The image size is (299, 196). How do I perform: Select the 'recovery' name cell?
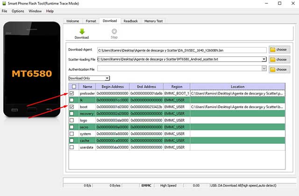[87, 113]
